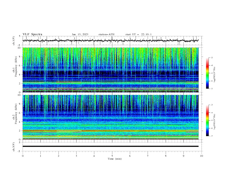Click the "-5" label on ch.1 color bar
This screenshot has width=227, height=175.
[x=211, y=73]
